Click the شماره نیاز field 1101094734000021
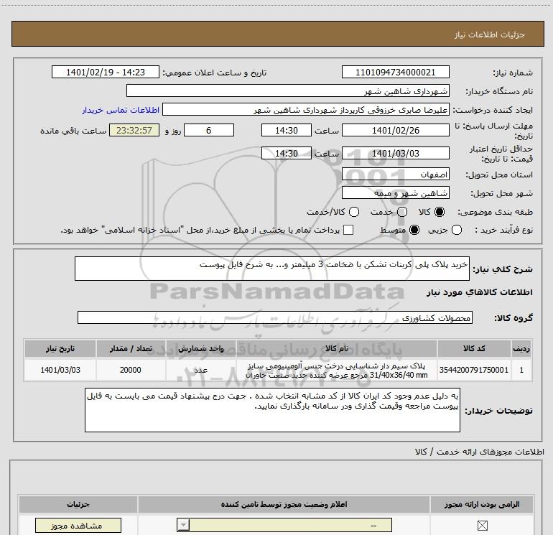The width and height of the screenshot is (553, 535). tap(395, 73)
